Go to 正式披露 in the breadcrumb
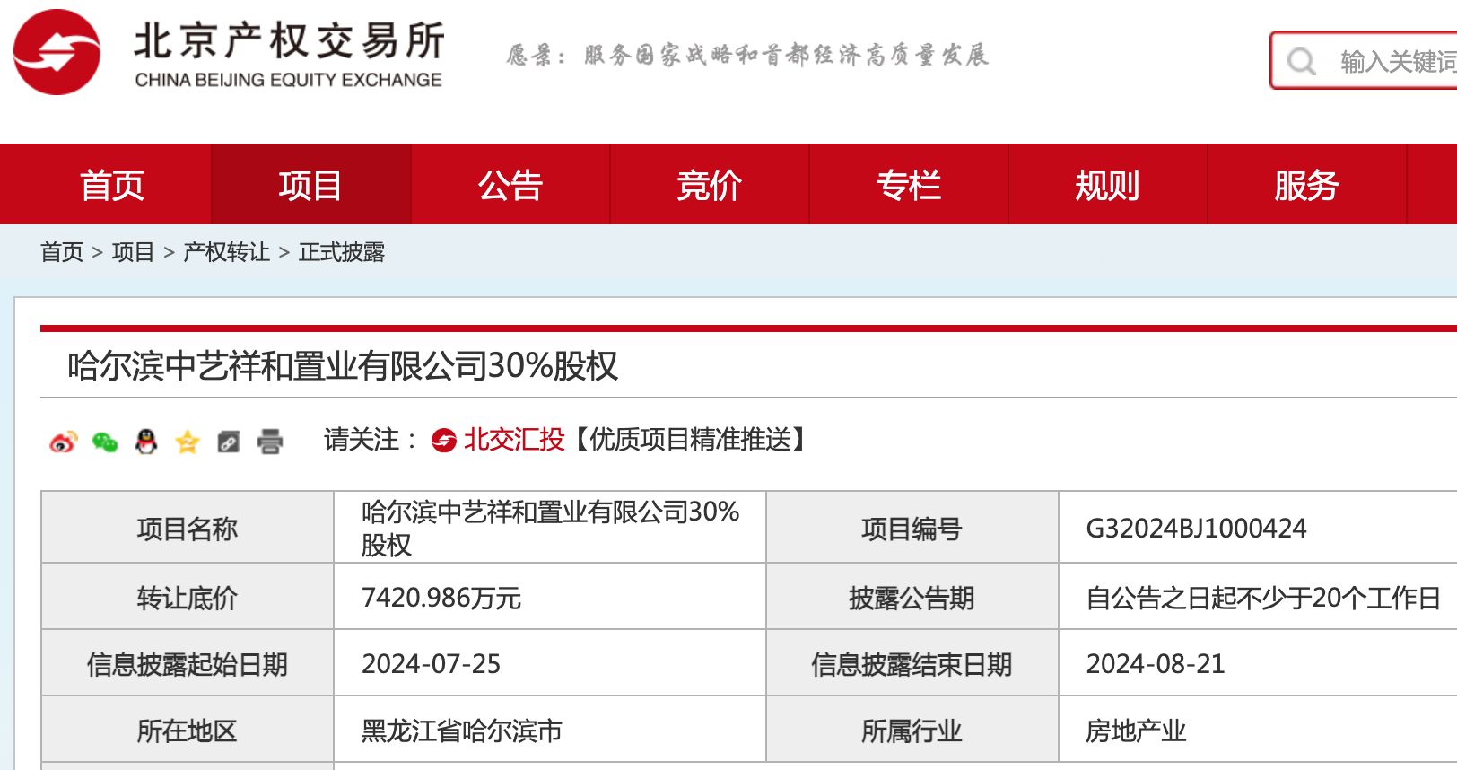 click(342, 252)
